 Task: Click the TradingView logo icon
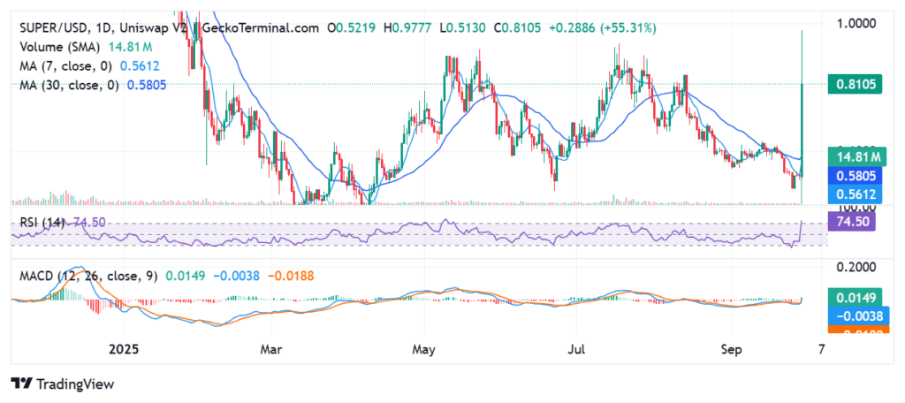point(21,384)
